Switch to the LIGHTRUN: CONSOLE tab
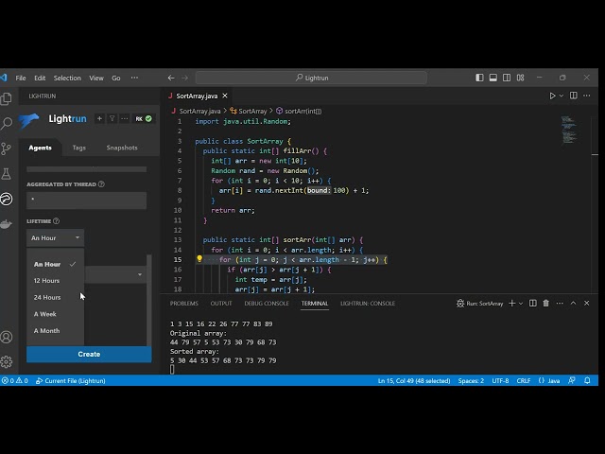Screen dimensions: 605x454 [368, 303]
